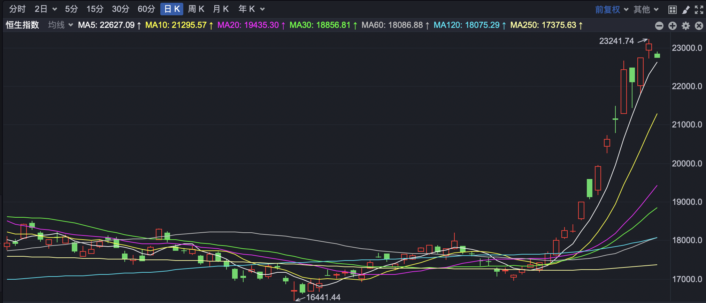Close the indicator bar with X icon

point(699,26)
